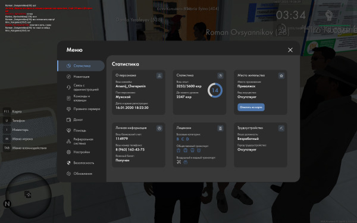Click the level 14 circular progress ring
This screenshot has height=223, width=357.
point(215,90)
